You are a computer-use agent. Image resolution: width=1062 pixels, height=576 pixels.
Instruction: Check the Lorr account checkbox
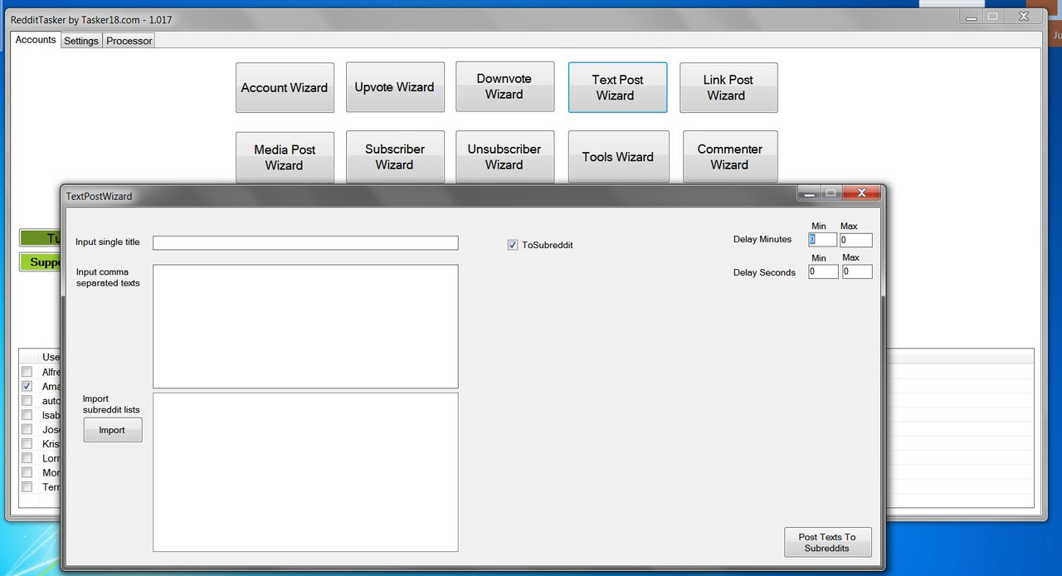pyautogui.click(x=27, y=458)
